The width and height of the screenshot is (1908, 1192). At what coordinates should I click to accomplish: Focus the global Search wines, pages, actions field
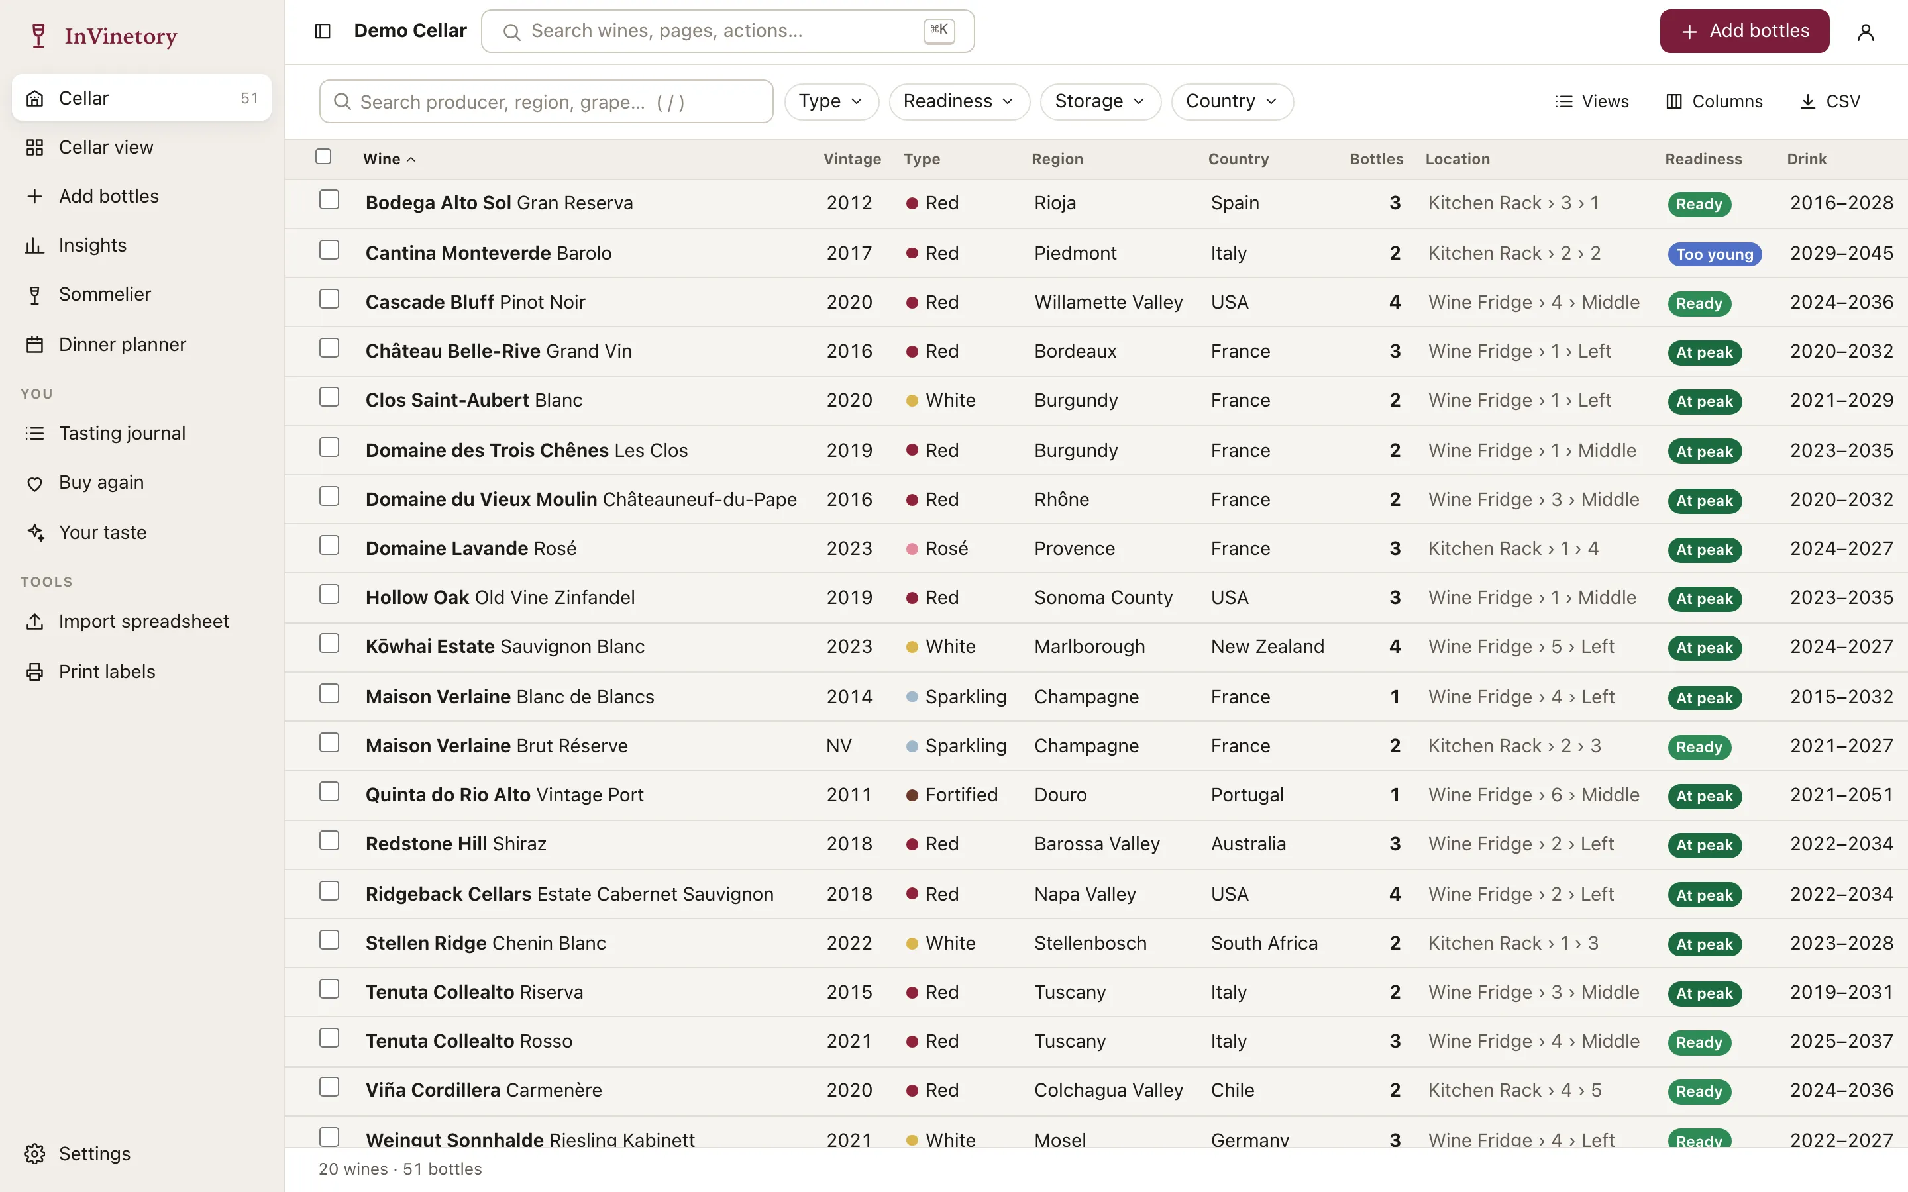[x=727, y=32]
